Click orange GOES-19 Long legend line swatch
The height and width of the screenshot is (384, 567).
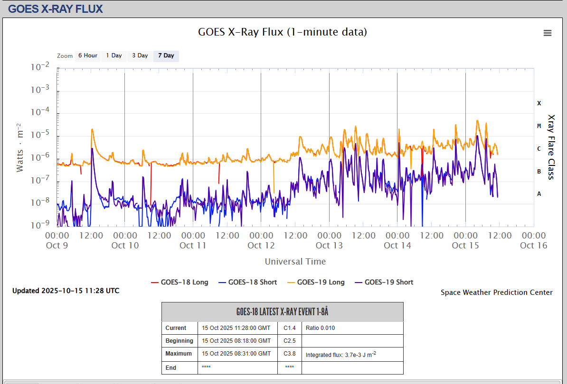click(x=291, y=282)
